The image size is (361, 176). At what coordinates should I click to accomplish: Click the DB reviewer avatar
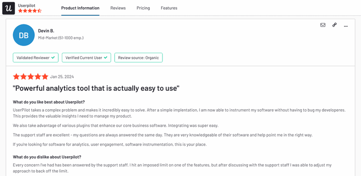(x=24, y=35)
